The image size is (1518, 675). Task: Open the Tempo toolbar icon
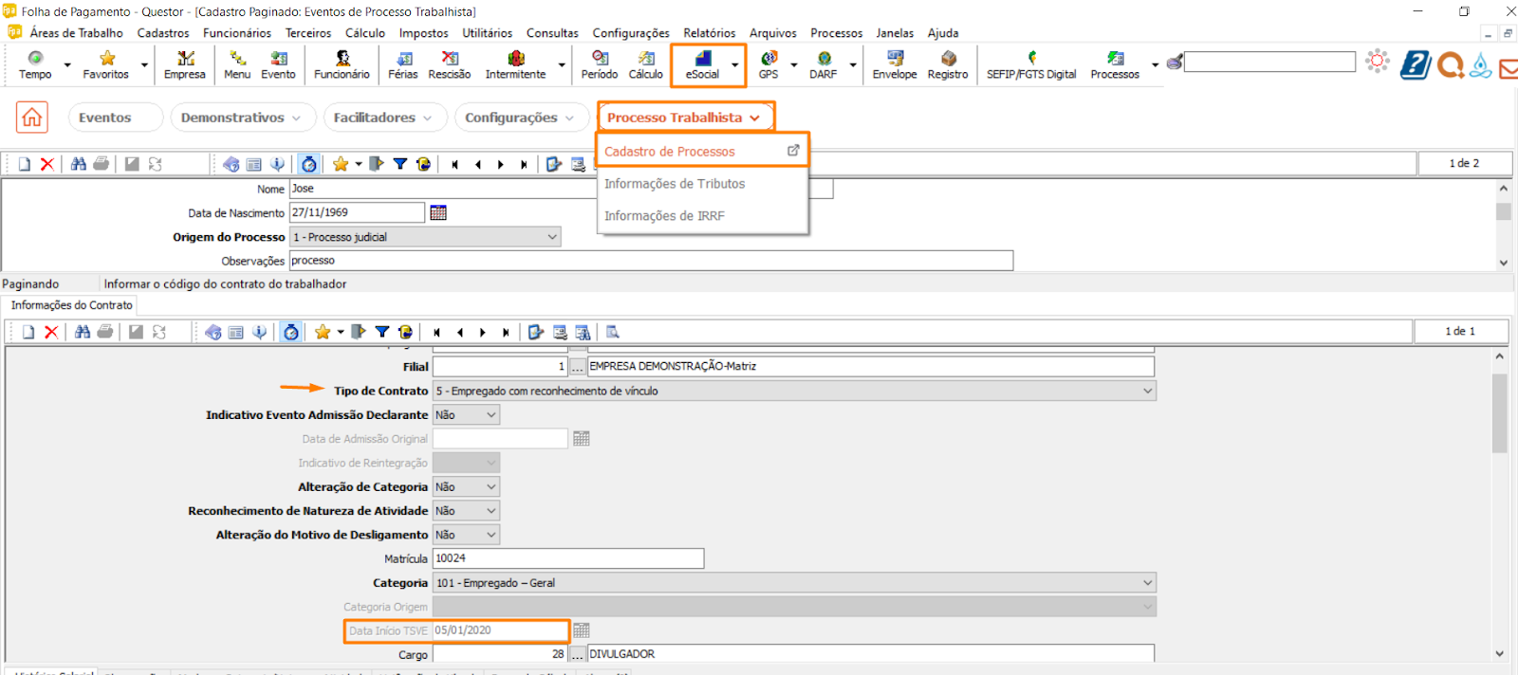tap(35, 64)
